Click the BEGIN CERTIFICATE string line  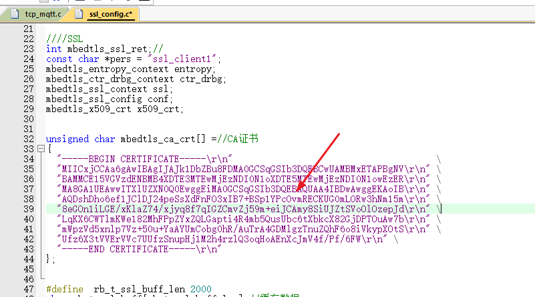[x=145, y=160]
